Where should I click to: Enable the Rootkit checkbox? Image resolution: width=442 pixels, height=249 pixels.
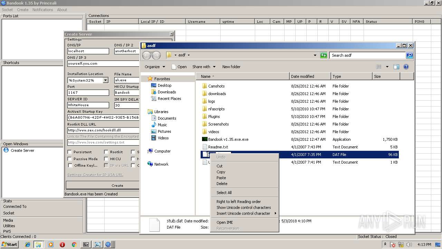[106, 152]
